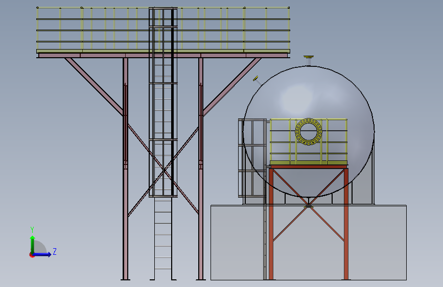Image resolution: width=443 pixels, height=287 pixels.
Task: Select the angled nozzle on sphere's upper left
Action: (x=258, y=80)
